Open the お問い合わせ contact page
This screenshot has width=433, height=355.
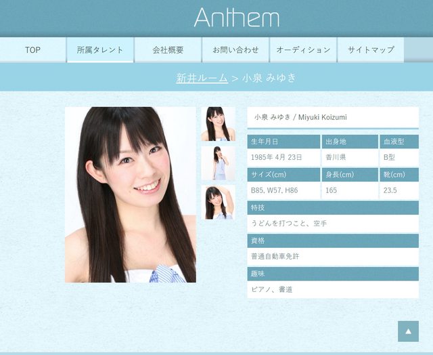[x=235, y=50]
